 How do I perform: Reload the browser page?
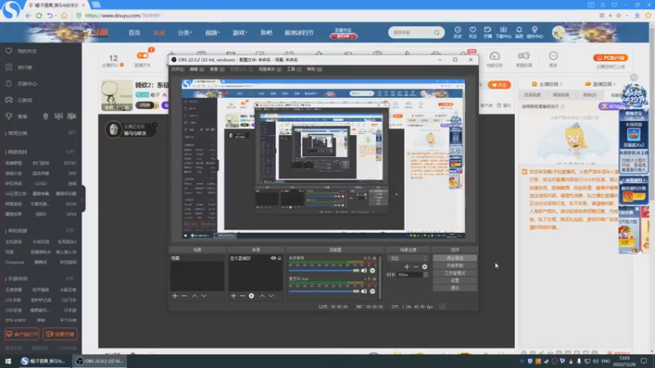[x=38, y=16]
